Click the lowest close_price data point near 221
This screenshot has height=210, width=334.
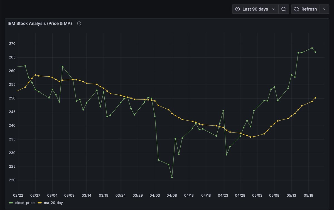172,177
